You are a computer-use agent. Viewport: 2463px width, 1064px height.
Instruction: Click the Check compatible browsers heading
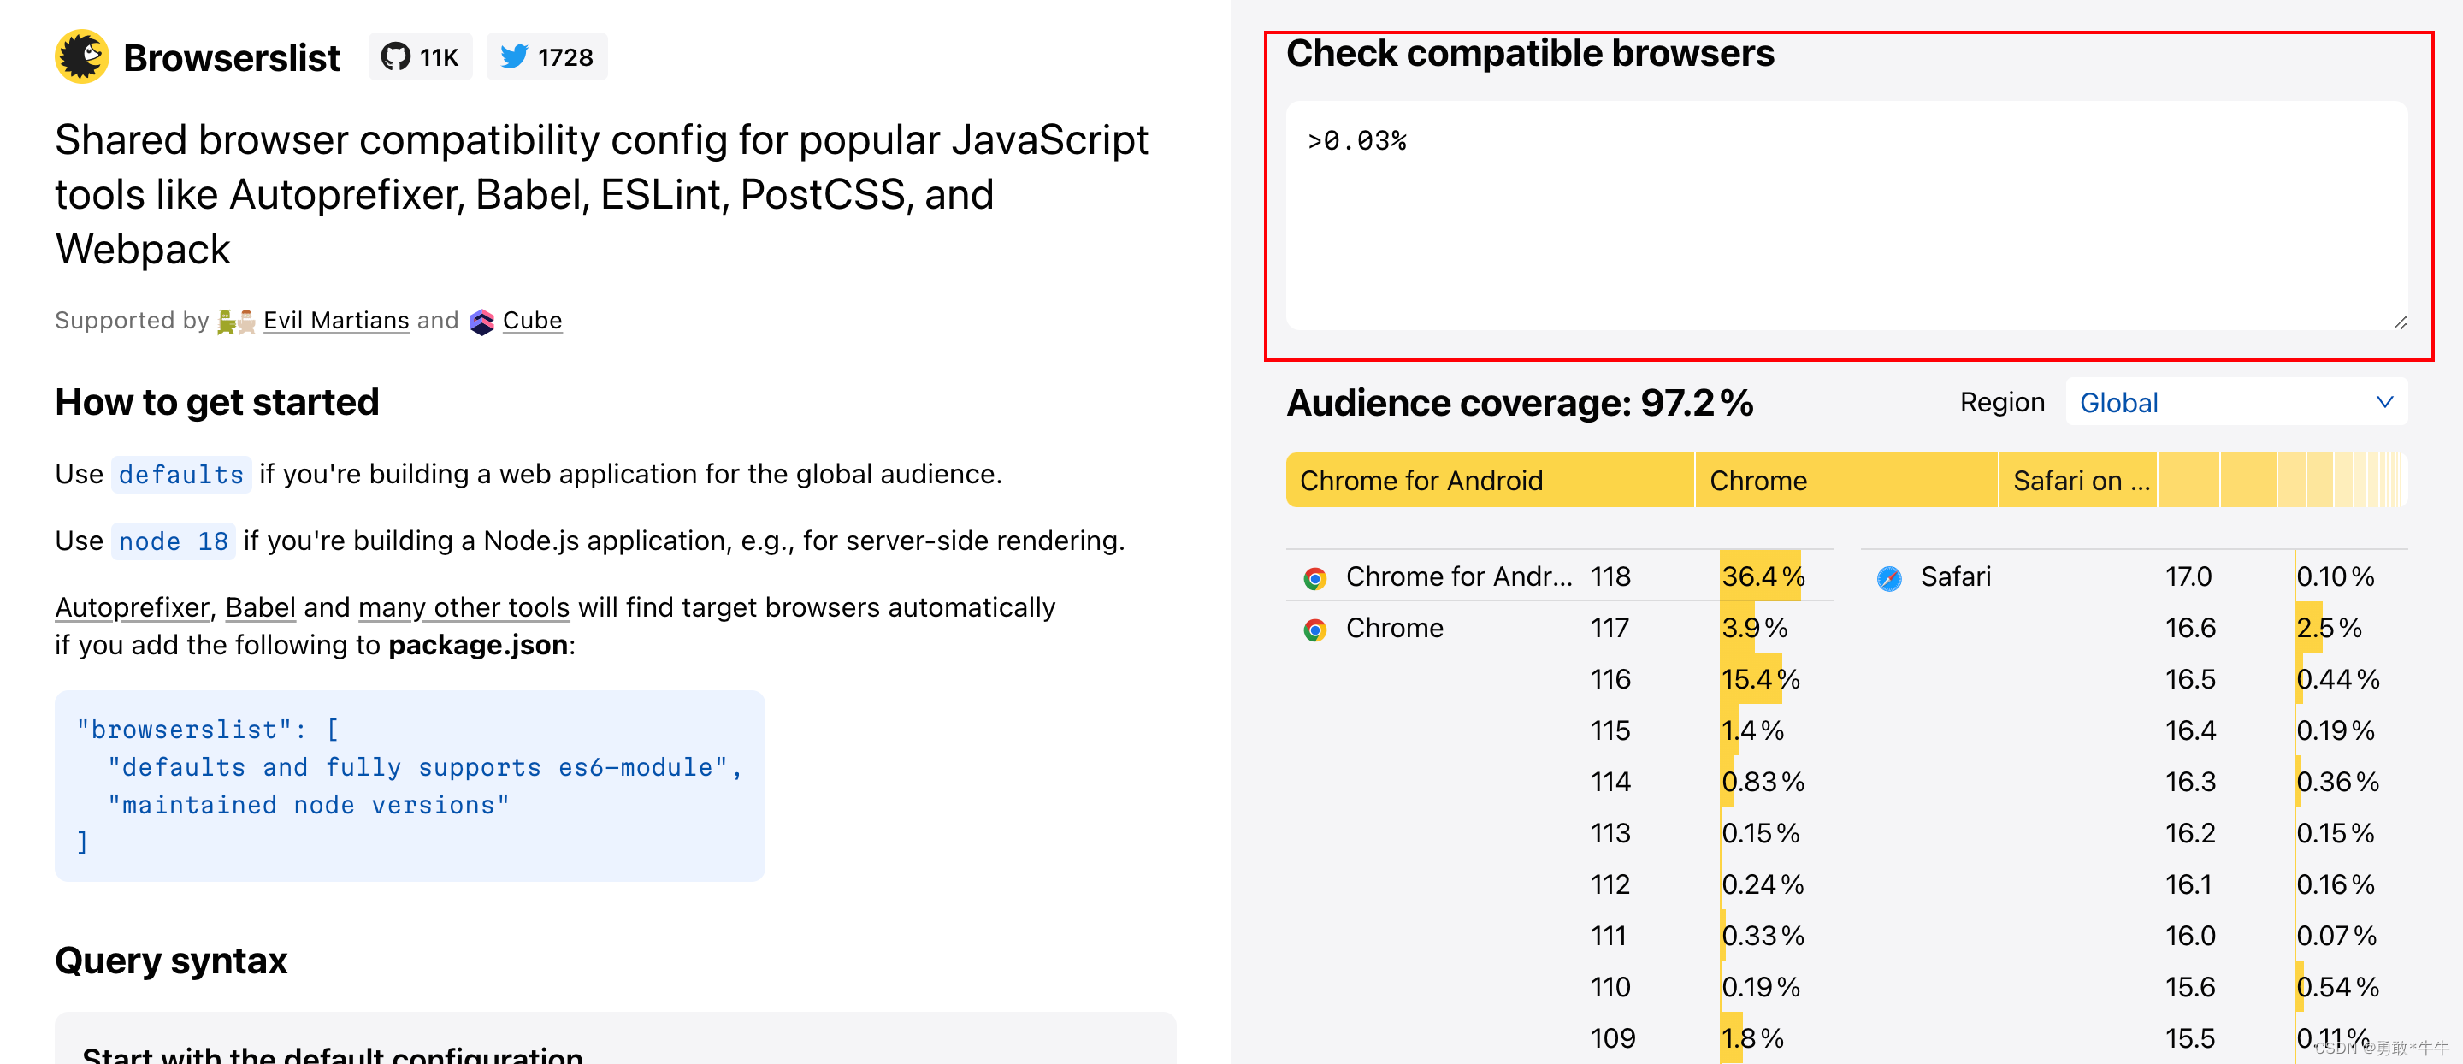pos(1530,52)
